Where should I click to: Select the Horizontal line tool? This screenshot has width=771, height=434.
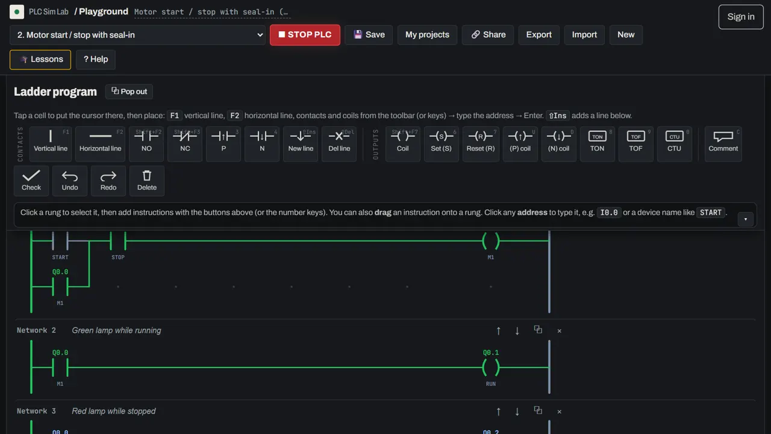[x=100, y=144]
